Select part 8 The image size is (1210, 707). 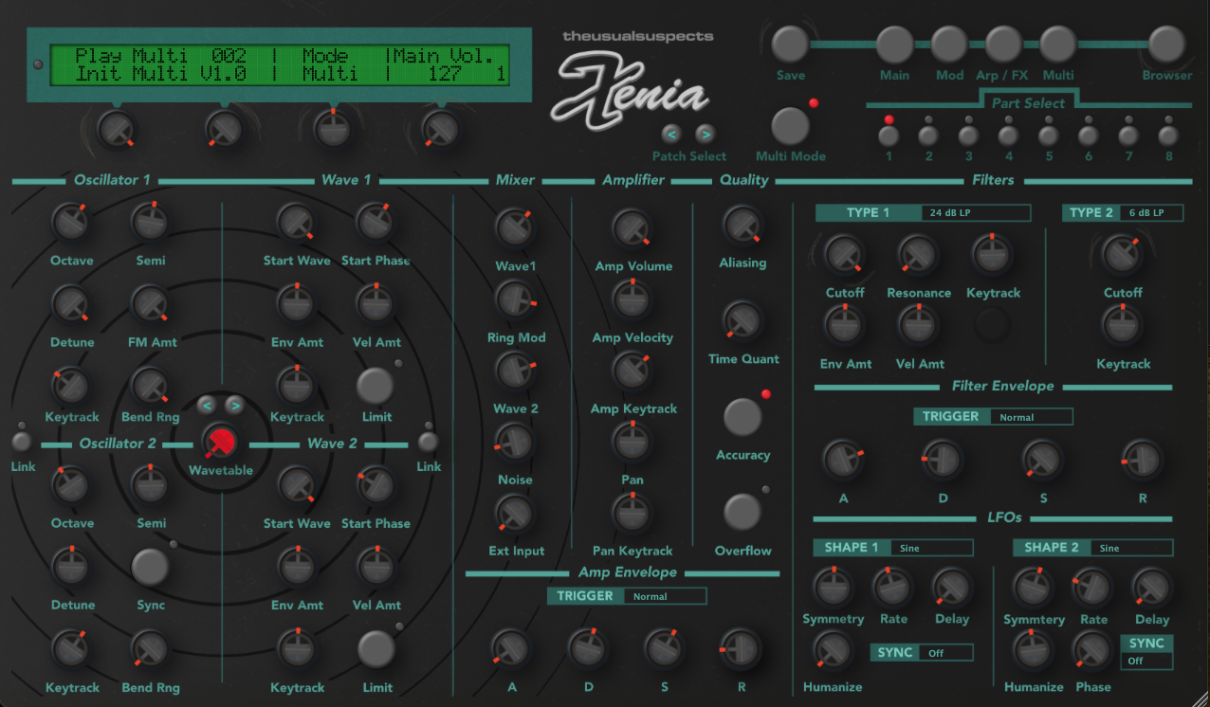(1168, 135)
